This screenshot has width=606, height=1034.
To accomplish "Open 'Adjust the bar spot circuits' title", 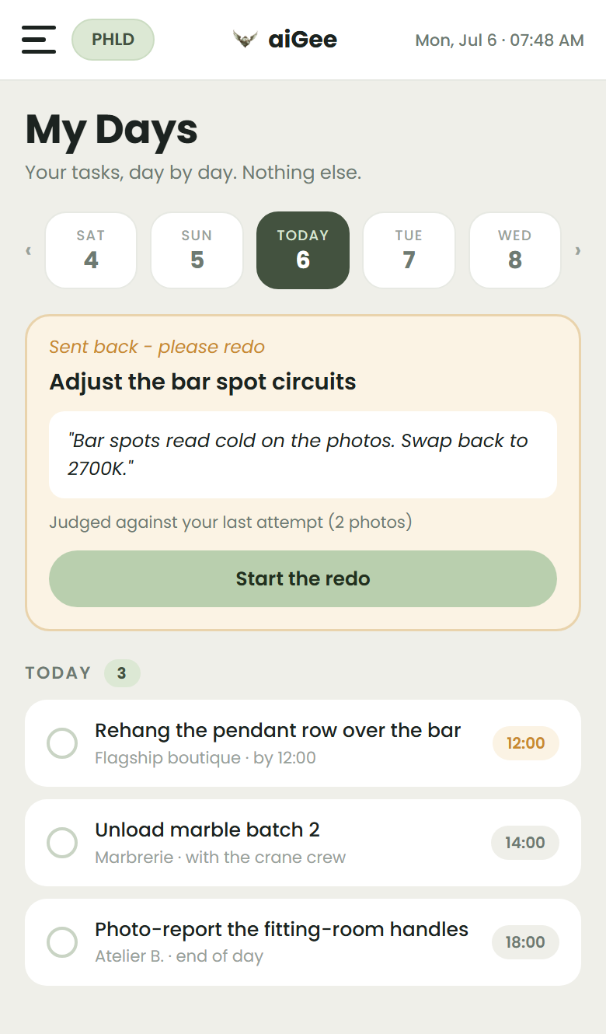I will point(203,383).
